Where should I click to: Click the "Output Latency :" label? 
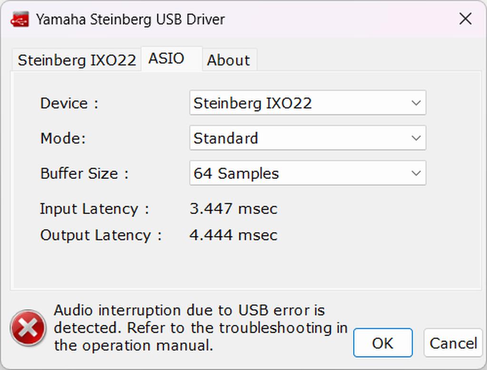pyautogui.click(x=101, y=235)
